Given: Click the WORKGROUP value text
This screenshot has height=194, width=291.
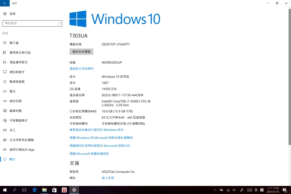Looking at the screenshot, I should click(x=112, y=63).
